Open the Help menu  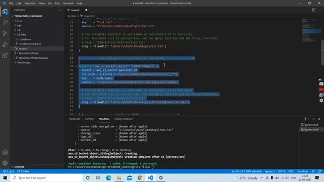click(79, 4)
